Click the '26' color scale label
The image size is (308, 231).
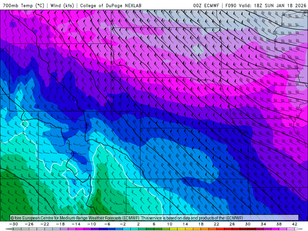coord(232,224)
